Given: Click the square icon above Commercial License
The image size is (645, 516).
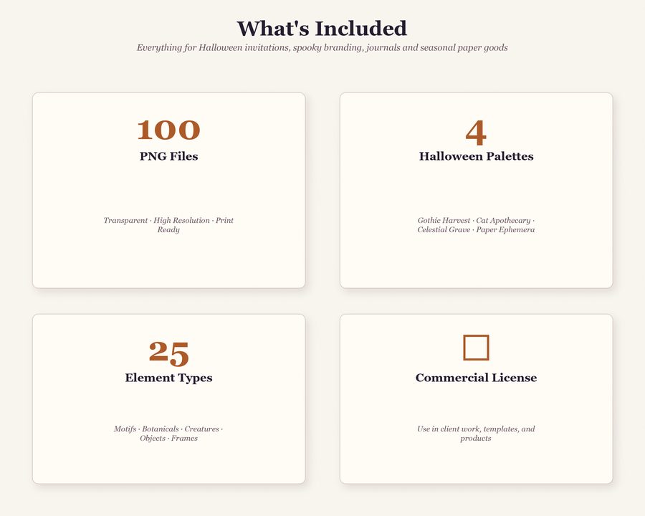Looking at the screenshot, I should pos(476,348).
